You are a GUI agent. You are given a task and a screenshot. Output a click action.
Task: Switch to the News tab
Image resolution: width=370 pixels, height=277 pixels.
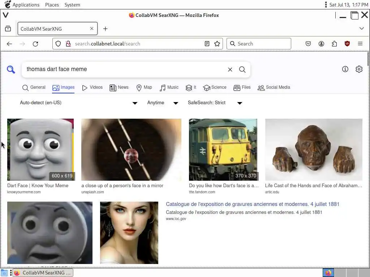click(119, 88)
